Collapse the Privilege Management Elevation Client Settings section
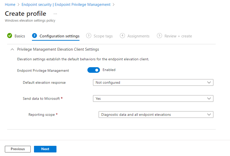The image size is (230, 156). coord(12,49)
